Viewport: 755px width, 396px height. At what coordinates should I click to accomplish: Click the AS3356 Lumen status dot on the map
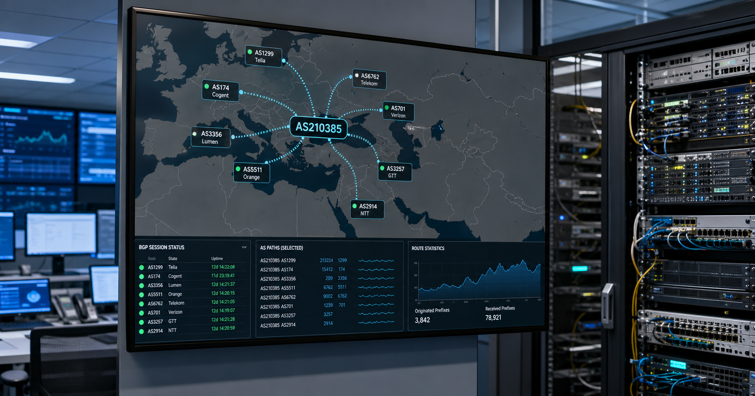coord(195,133)
